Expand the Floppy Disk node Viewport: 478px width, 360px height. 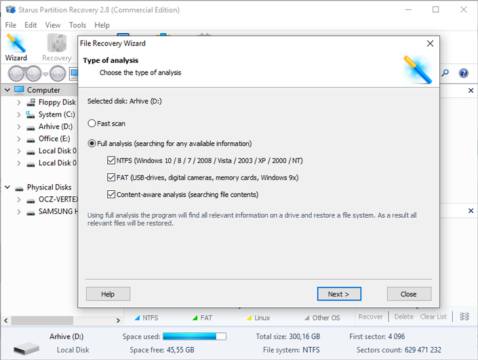tap(18, 102)
